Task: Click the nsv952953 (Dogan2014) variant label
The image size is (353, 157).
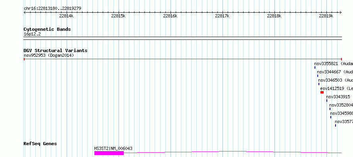Action: point(49,55)
